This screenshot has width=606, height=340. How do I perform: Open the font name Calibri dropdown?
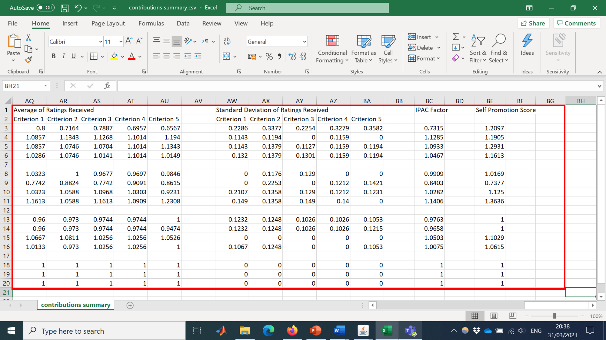101,42
